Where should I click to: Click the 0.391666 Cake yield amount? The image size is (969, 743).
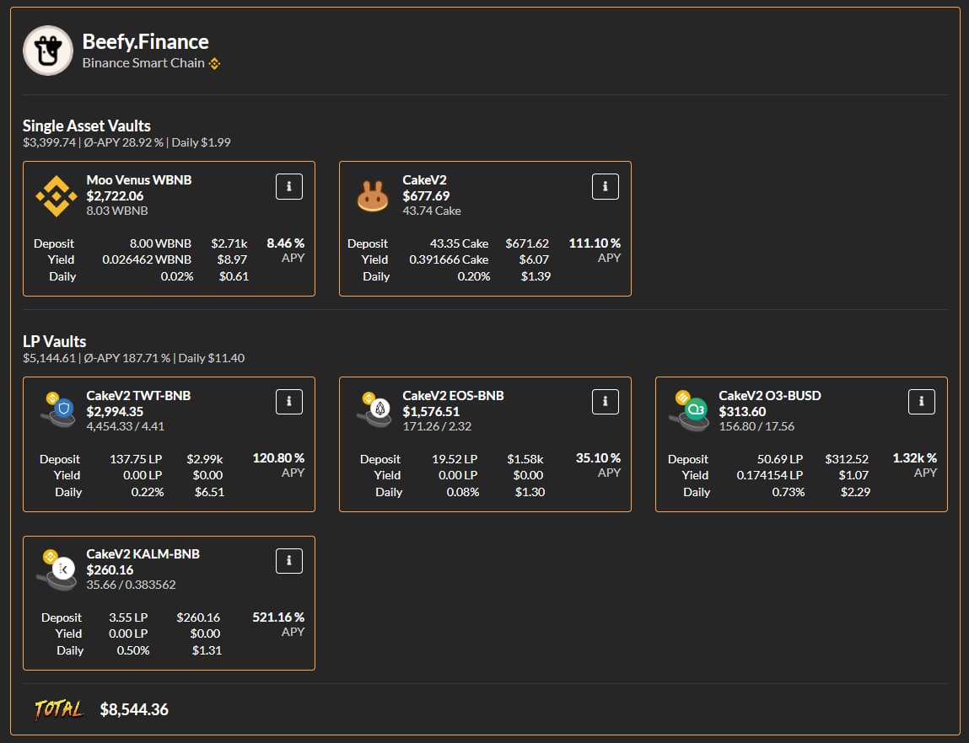pyautogui.click(x=449, y=259)
